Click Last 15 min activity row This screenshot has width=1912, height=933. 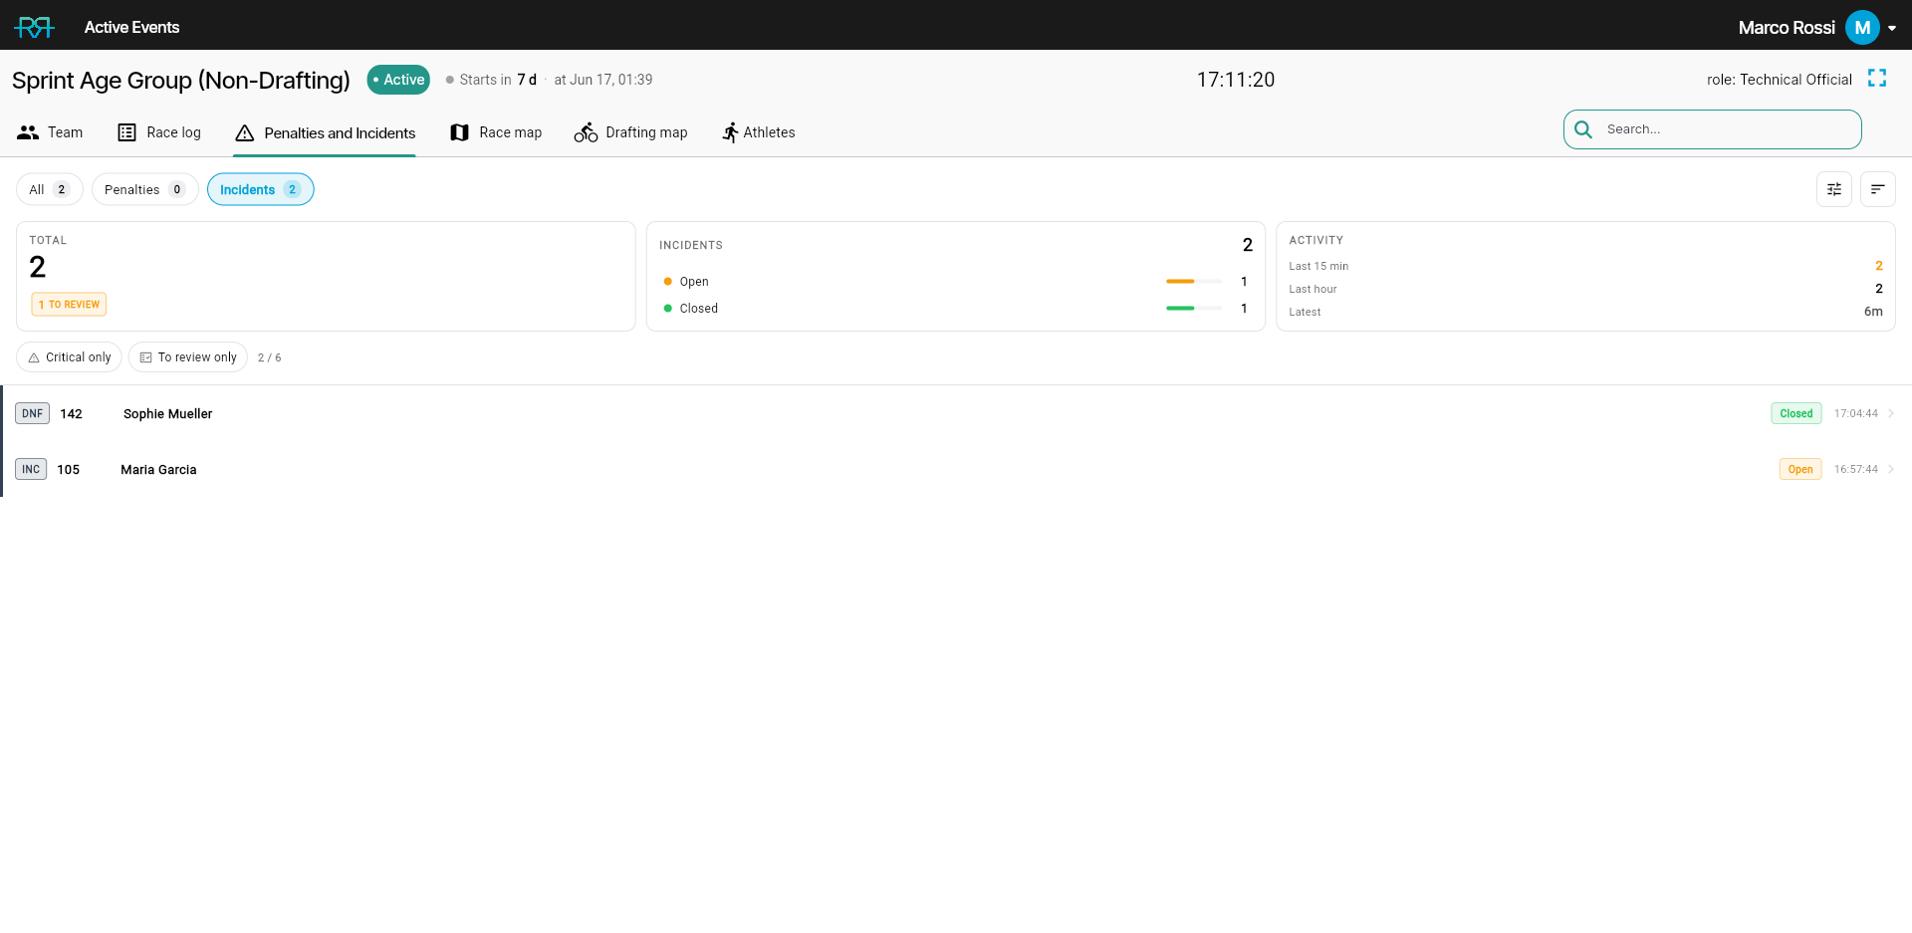1585,266
